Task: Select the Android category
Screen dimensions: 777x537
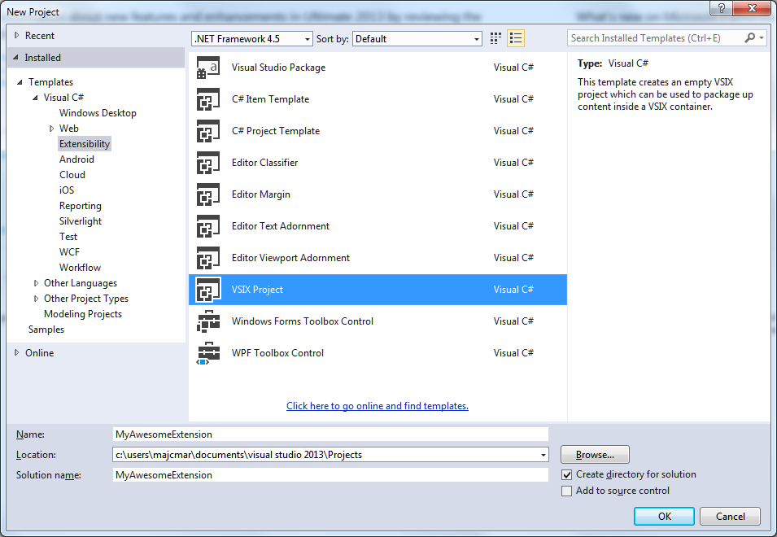Action: (76, 159)
